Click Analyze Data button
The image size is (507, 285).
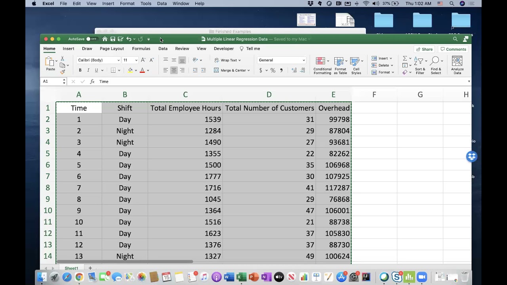[457, 66]
